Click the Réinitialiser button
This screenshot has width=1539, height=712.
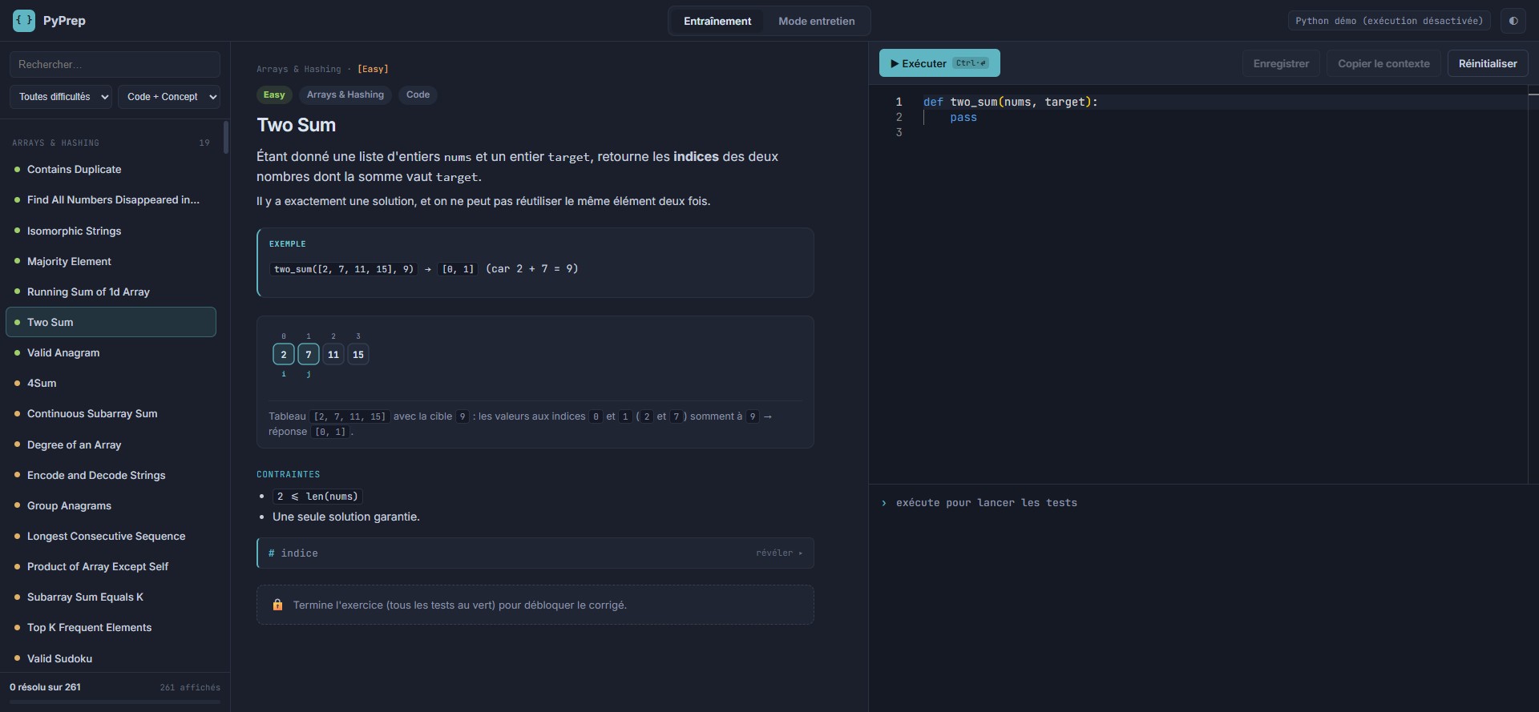click(x=1488, y=63)
